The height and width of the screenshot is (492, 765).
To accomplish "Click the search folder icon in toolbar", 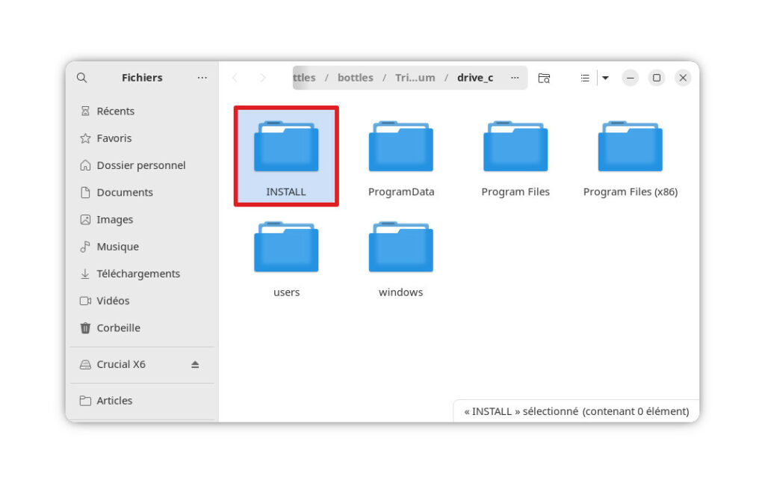I will (x=544, y=78).
